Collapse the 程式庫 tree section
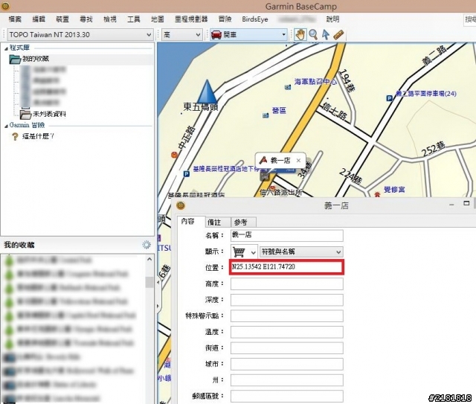Viewport: 476px width, 404px height. click(6, 48)
